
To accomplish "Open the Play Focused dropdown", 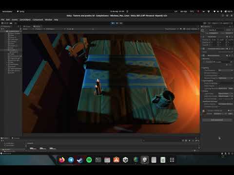I will click(x=172, y=29).
